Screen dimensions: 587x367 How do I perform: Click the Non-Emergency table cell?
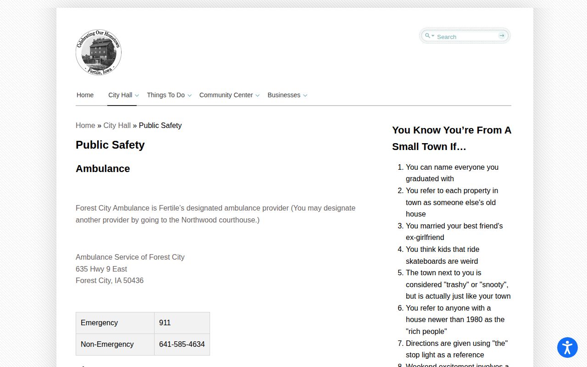click(115, 345)
